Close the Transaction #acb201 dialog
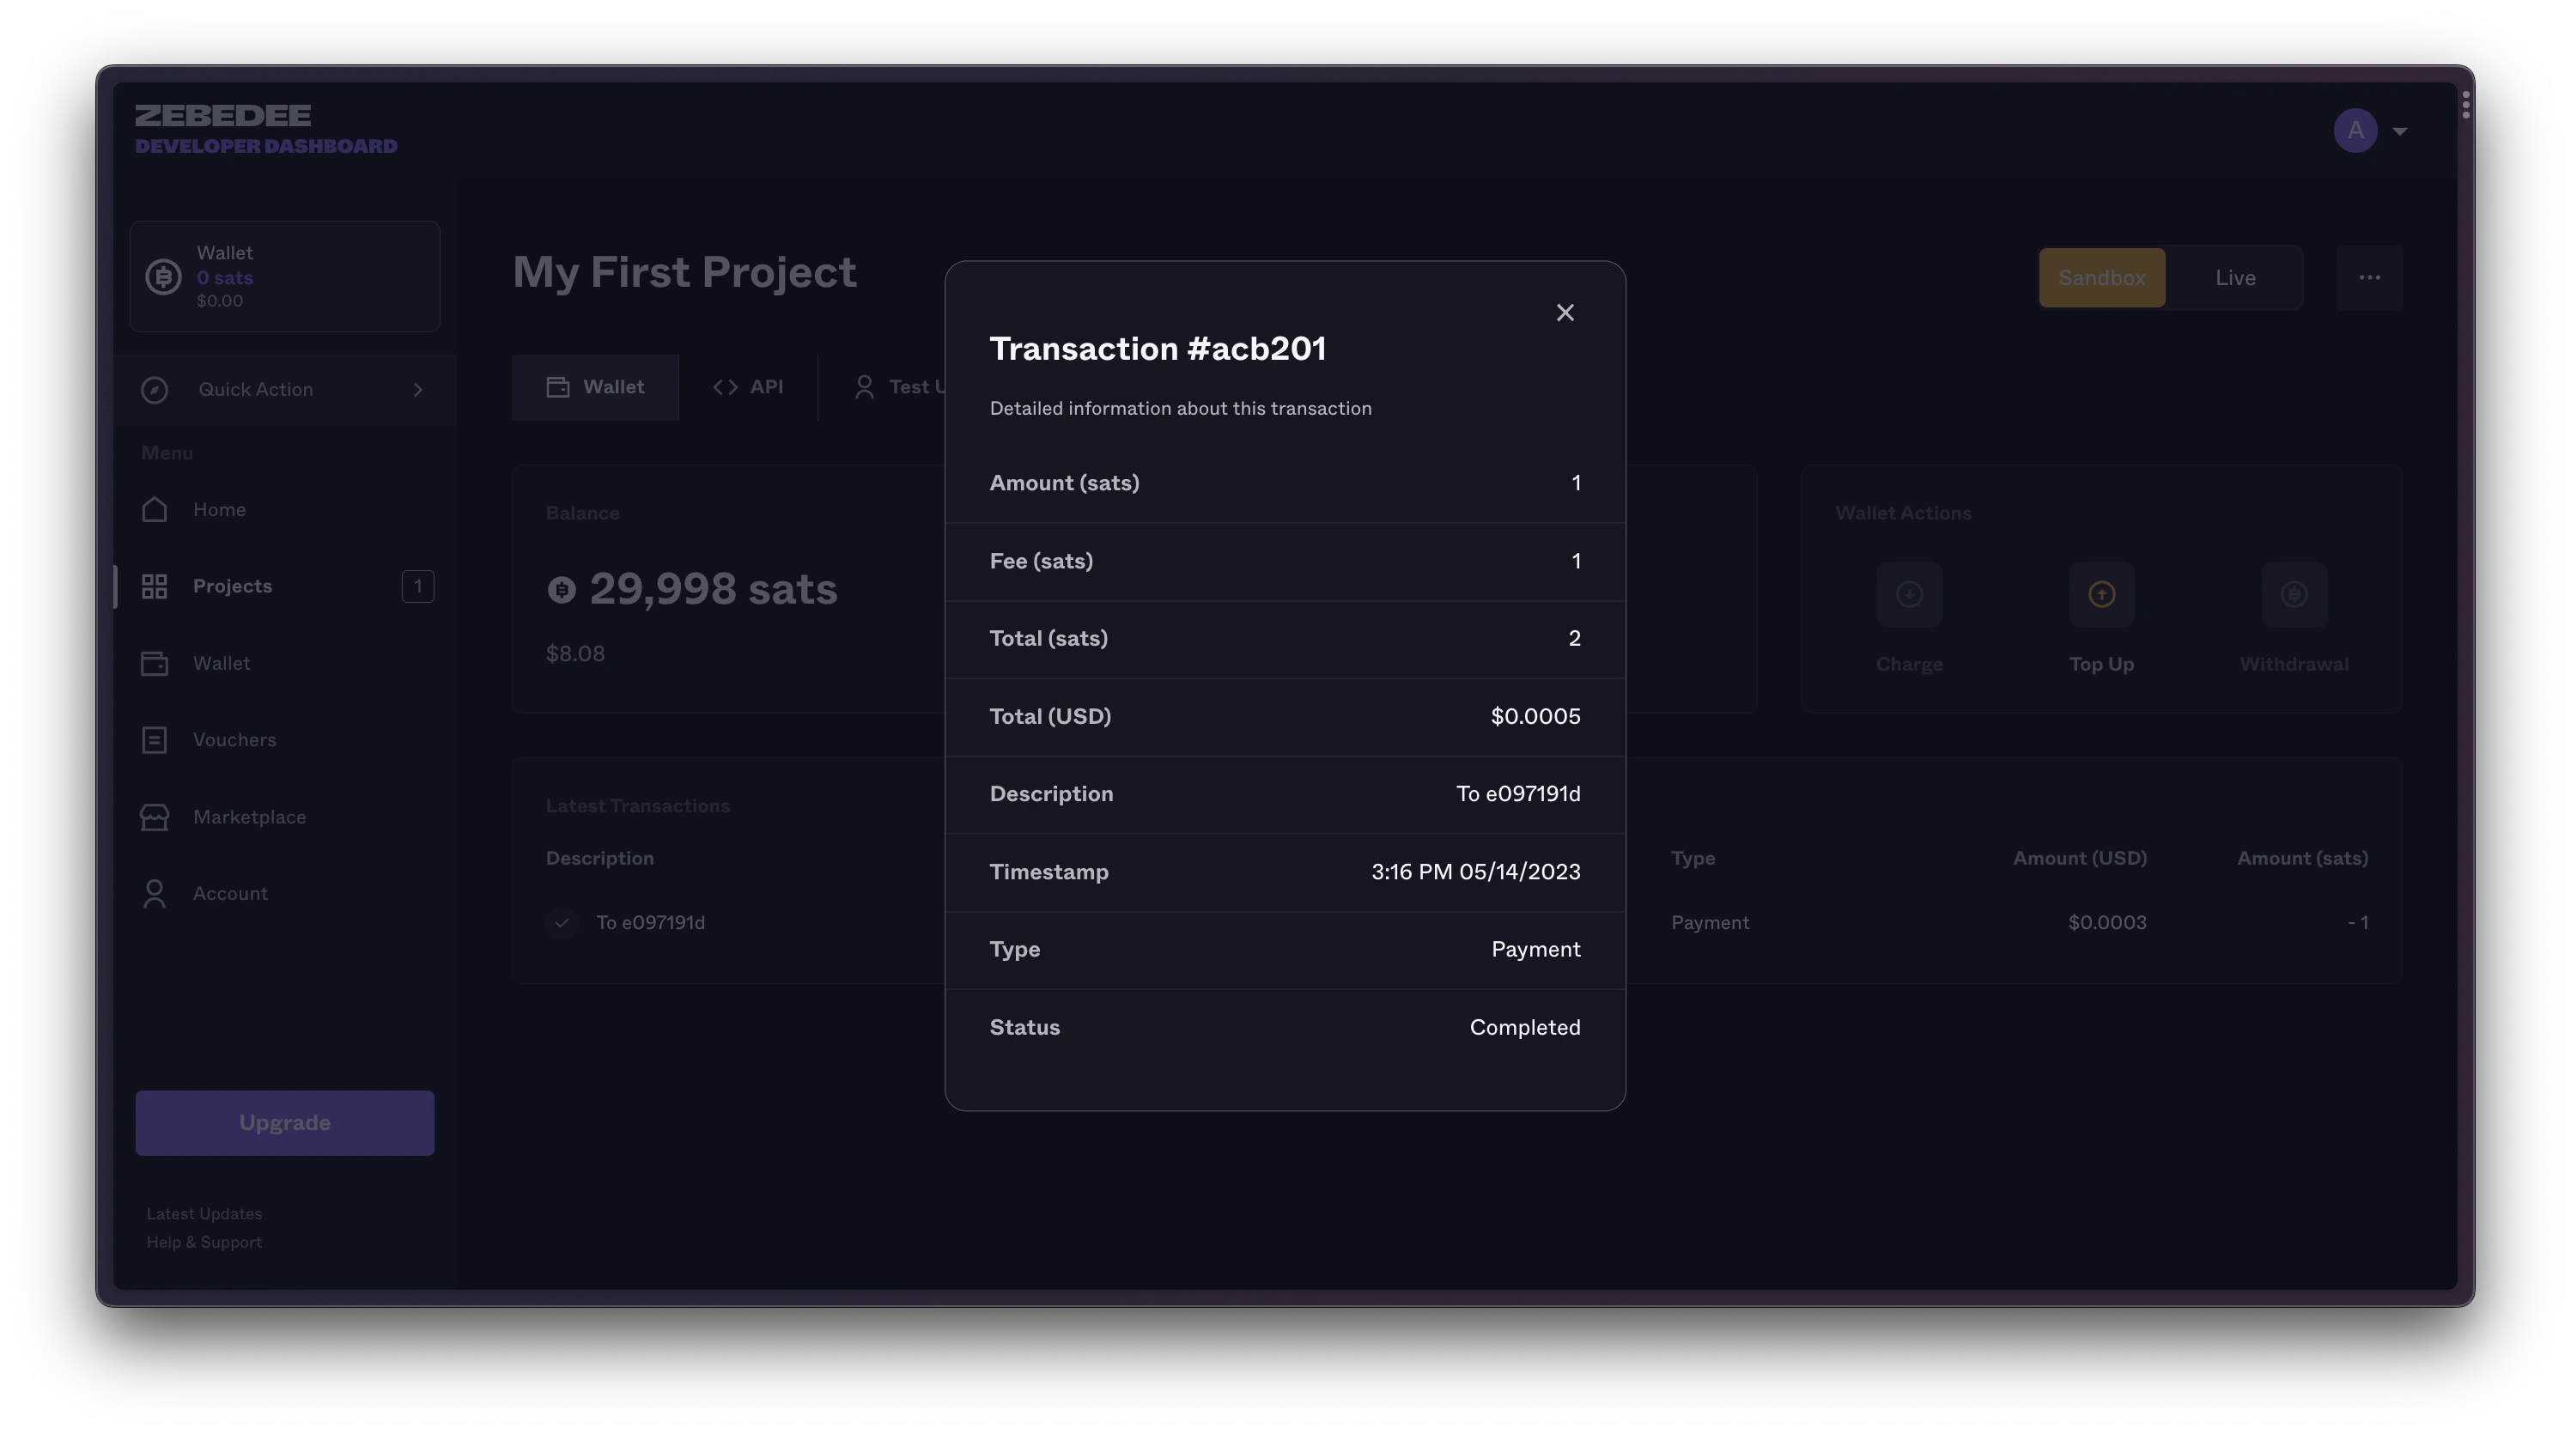This screenshot has height=1434, width=2571. [1565, 313]
